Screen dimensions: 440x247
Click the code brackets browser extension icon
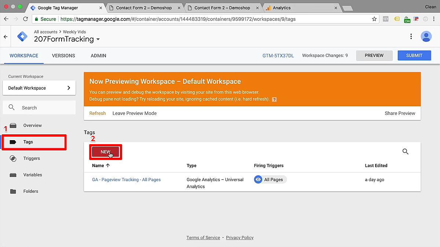pos(386,19)
